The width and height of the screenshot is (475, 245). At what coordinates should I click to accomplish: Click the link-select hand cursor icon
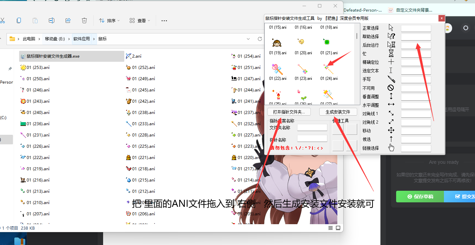(x=391, y=148)
